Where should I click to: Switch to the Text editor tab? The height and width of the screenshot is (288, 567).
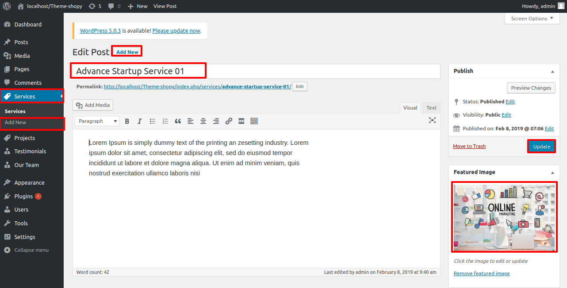click(x=431, y=108)
